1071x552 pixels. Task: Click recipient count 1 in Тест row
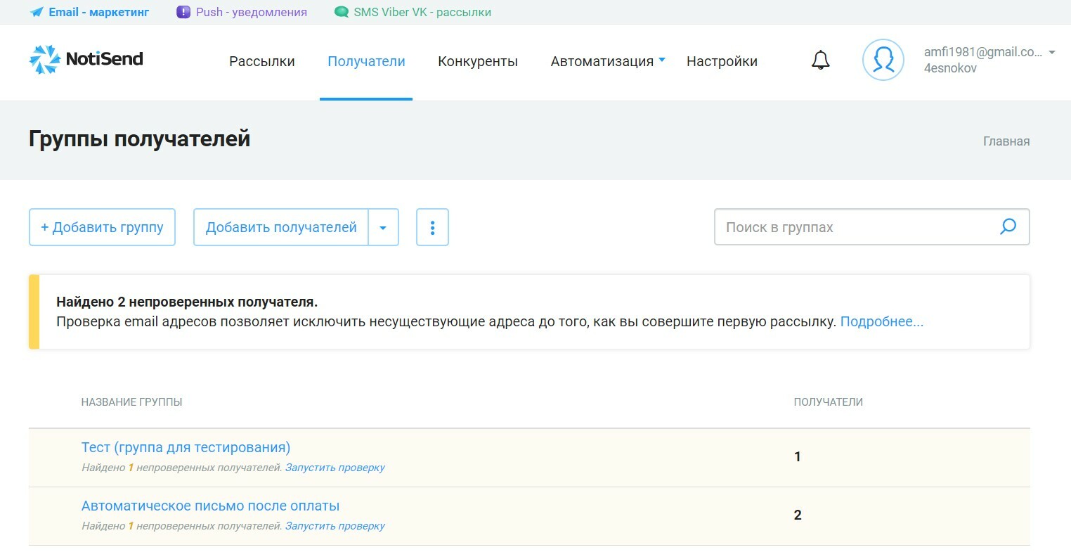pos(797,457)
